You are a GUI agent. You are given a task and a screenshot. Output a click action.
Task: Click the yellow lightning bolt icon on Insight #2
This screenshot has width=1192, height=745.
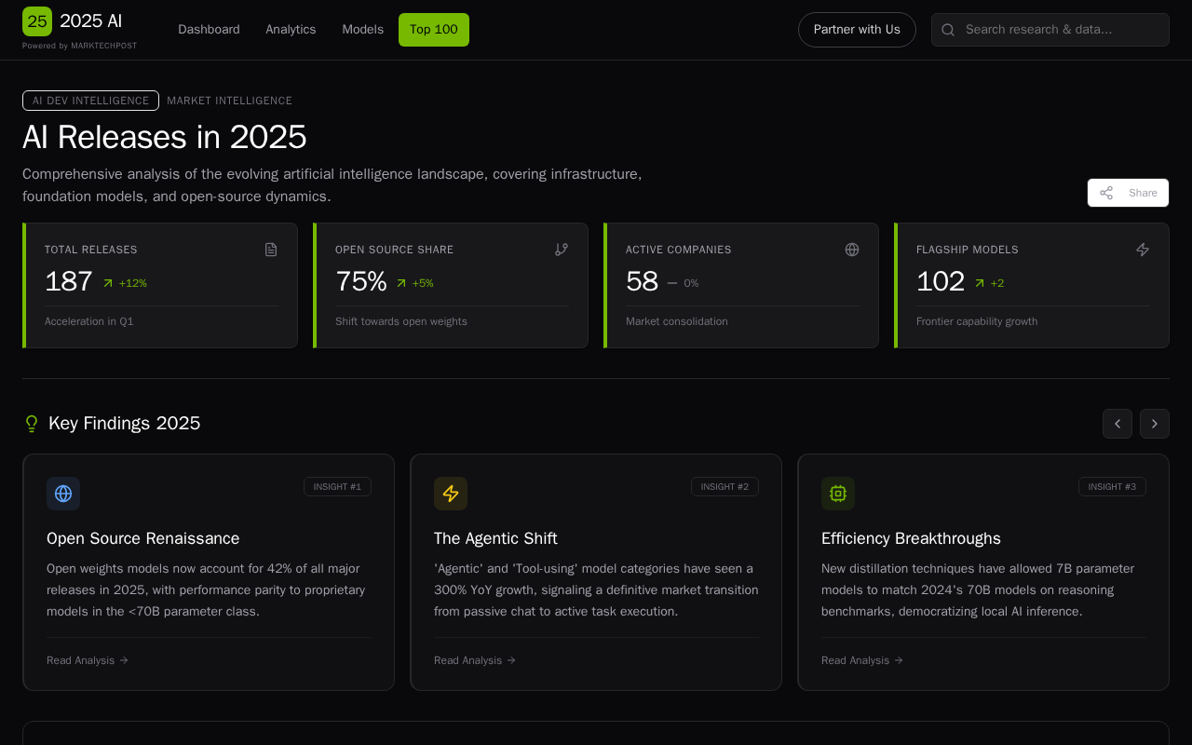(451, 494)
